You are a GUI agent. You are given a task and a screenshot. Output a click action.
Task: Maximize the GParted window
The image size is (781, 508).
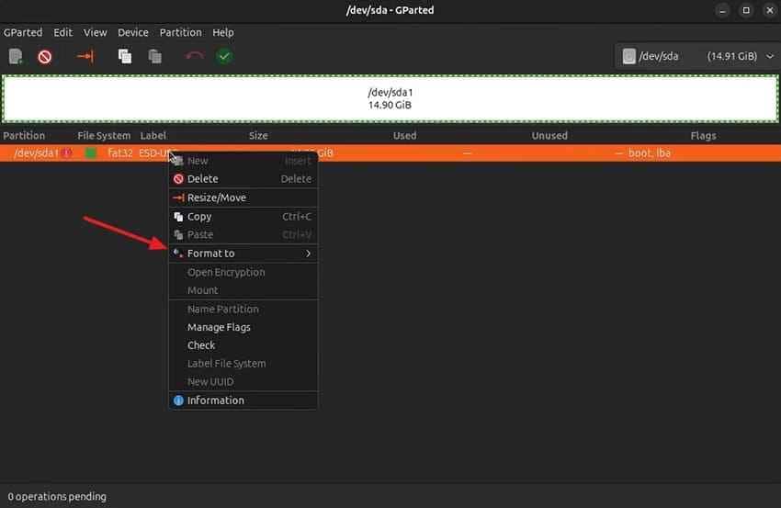click(x=746, y=10)
